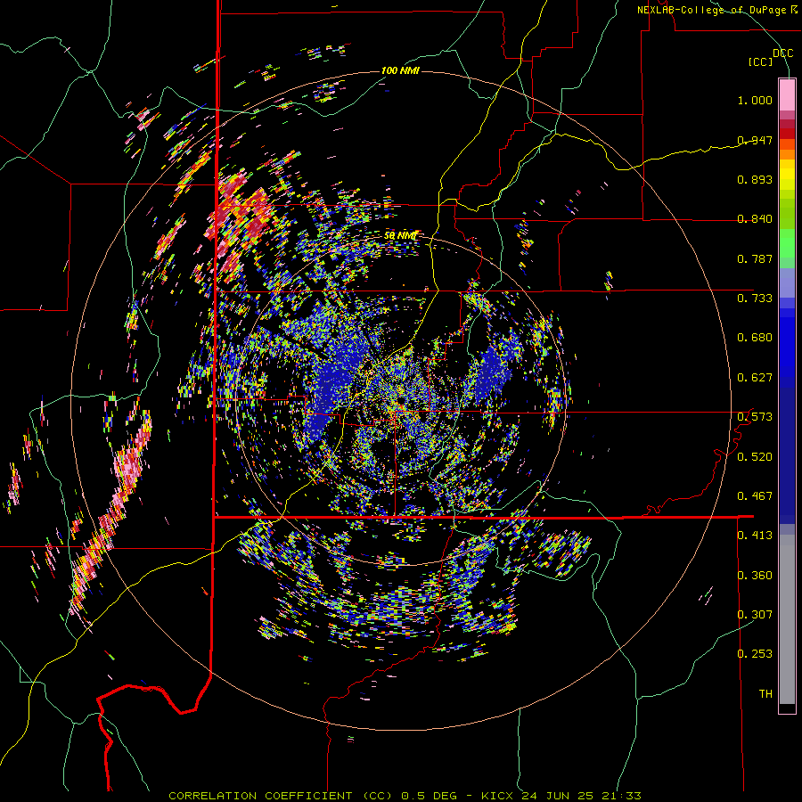Click the 0.253 scale value

pyautogui.click(x=755, y=654)
